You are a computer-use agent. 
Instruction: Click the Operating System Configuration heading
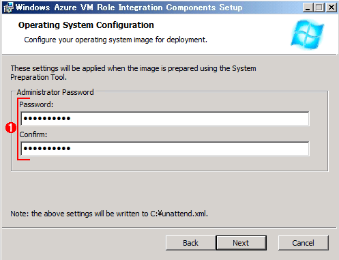[x=86, y=25]
